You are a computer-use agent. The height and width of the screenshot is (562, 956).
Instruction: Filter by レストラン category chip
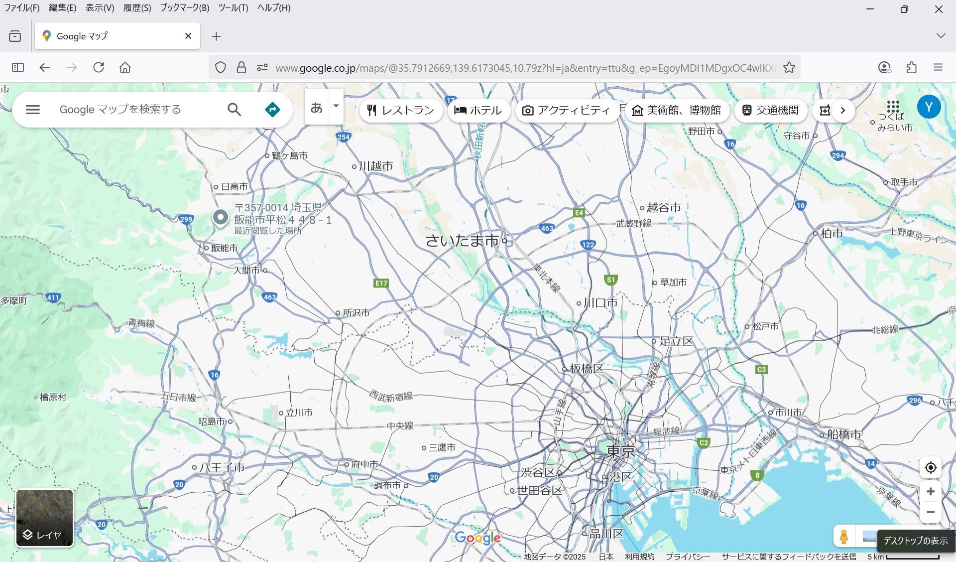[x=401, y=111]
